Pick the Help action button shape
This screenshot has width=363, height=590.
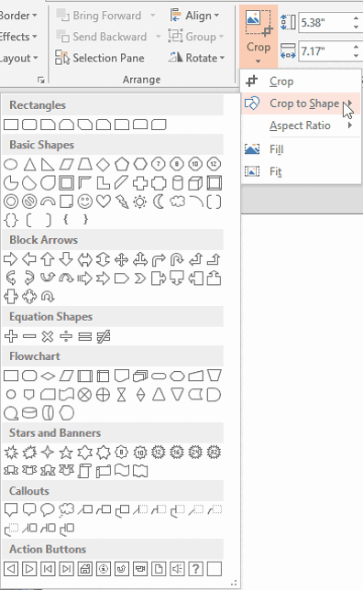[195, 569]
